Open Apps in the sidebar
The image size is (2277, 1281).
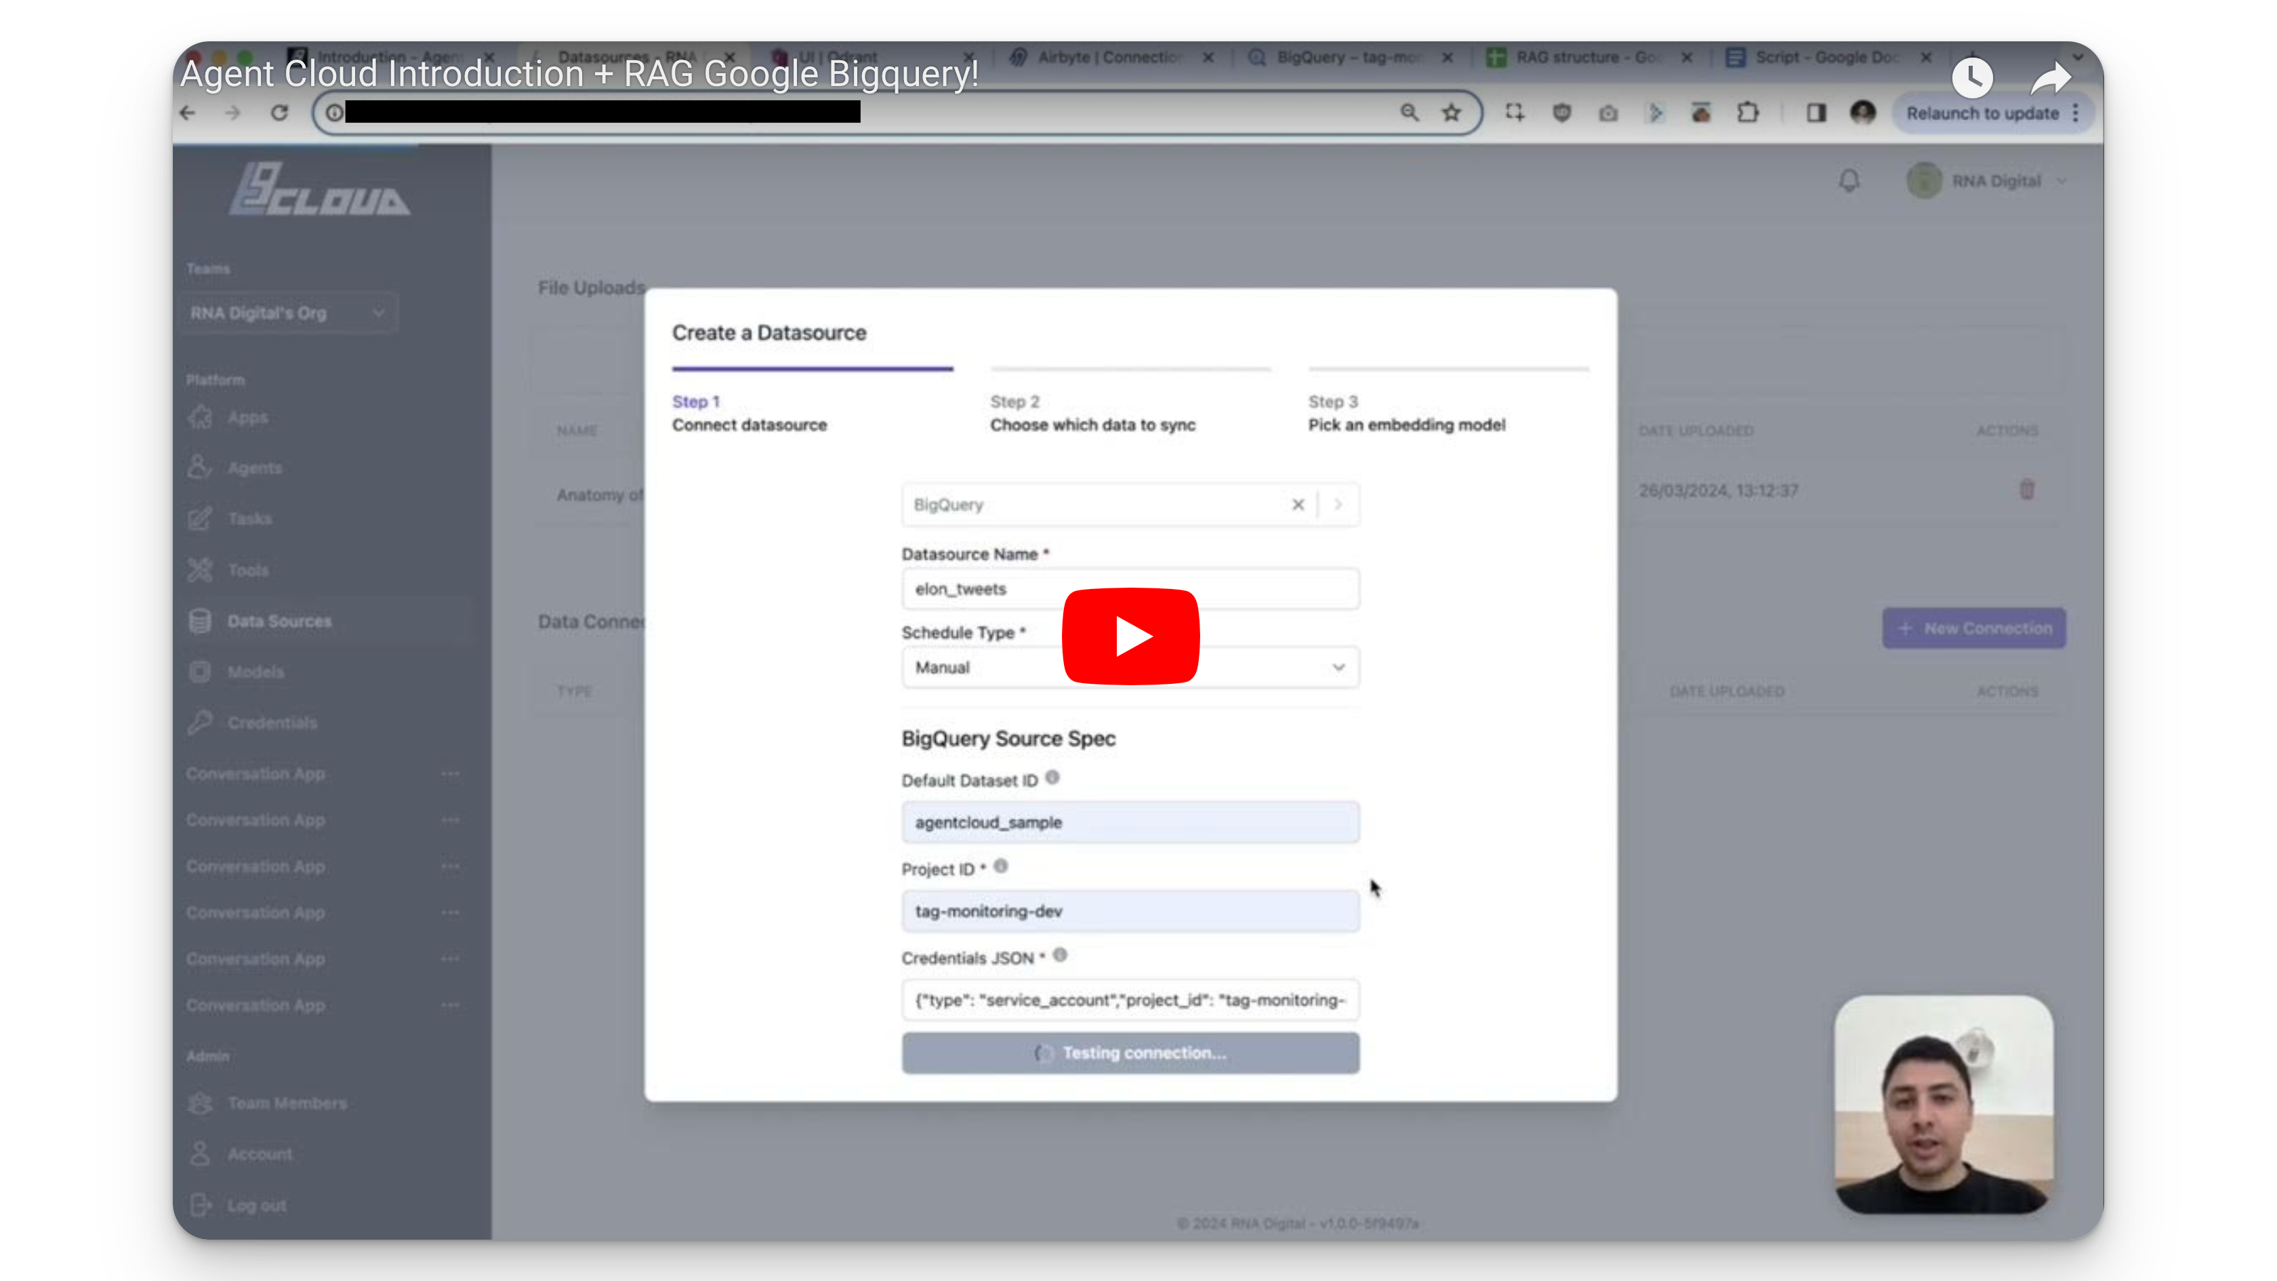[x=247, y=418]
